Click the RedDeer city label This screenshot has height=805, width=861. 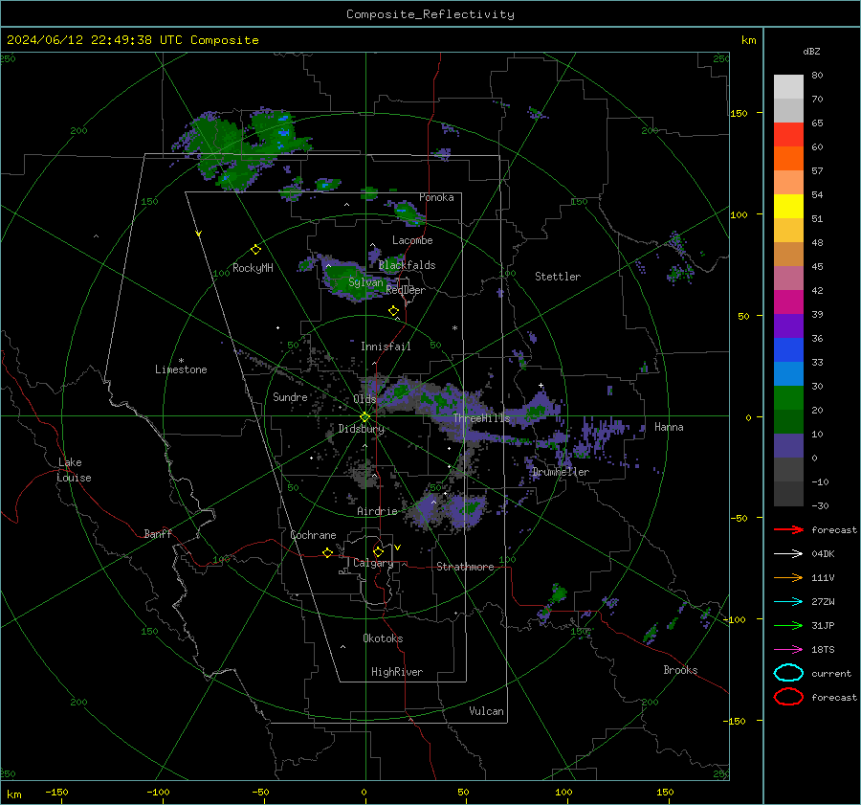pyautogui.click(x=406, y=290)
